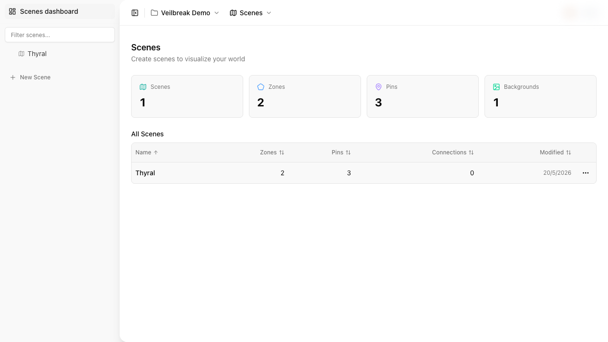Screen dimensions: 608x342
Task: Click the Scenes dashboard grid icon
Action: click(x=12, y=11)
